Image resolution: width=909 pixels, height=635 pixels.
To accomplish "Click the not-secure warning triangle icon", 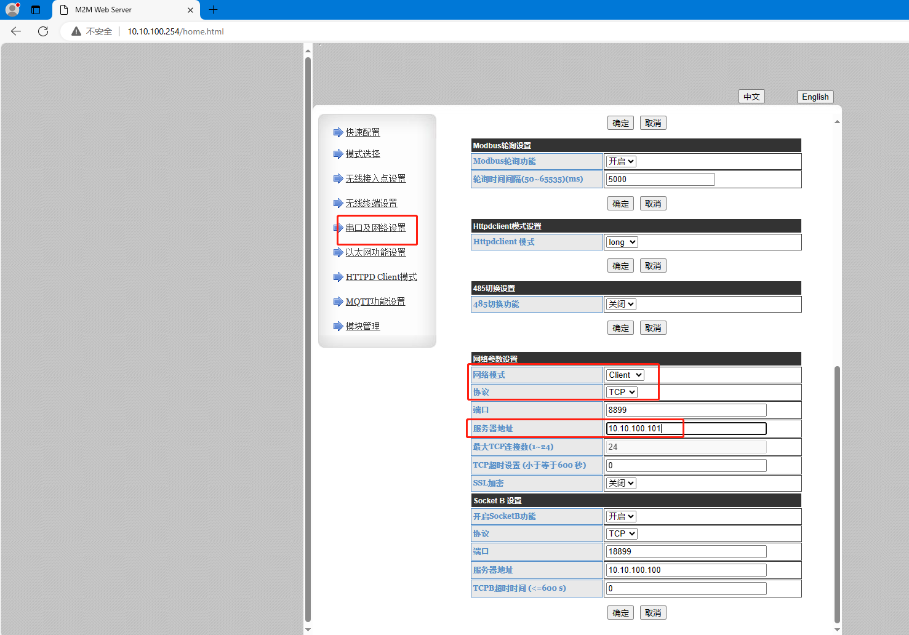I will click(x=76, y=31).
